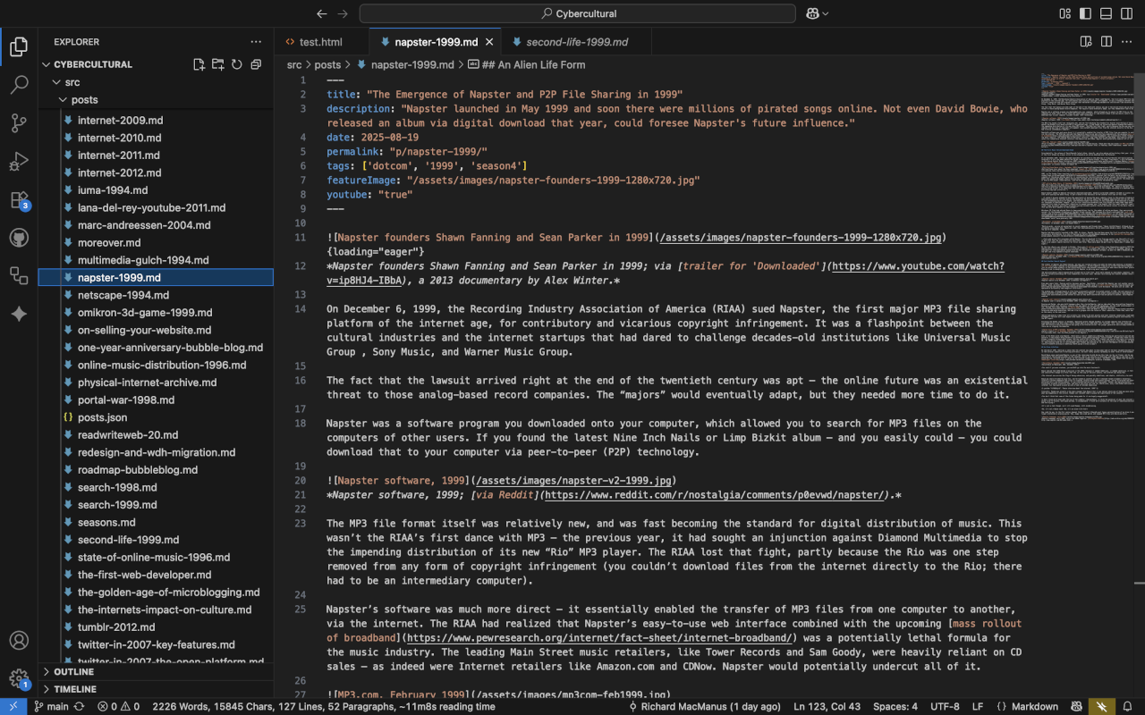Open the 'An Alien Life Form' breadcrumb dropdown
This screenshot has height=715, width=1145.
coord(526,64)
